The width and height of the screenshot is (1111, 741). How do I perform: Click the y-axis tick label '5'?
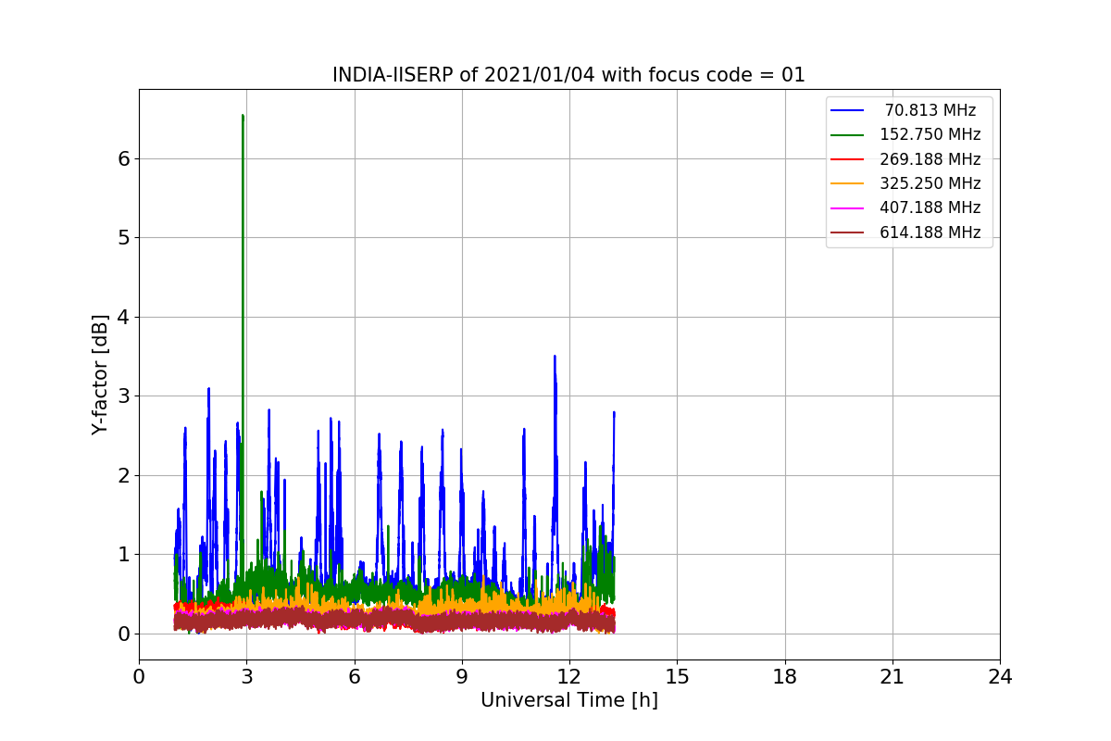click(x=123, y=238)
